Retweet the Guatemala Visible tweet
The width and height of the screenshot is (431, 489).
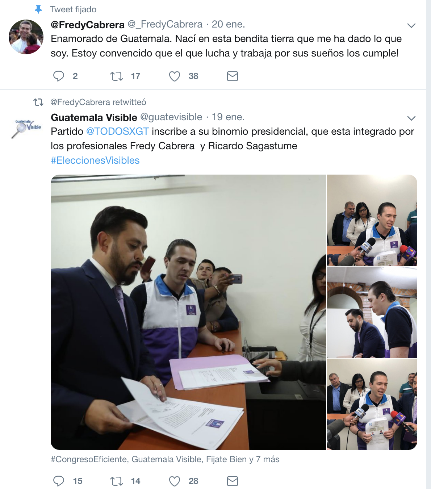point(117,481)
